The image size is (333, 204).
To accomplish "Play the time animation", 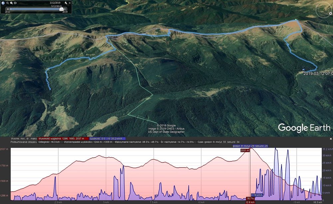I will 15,3.
